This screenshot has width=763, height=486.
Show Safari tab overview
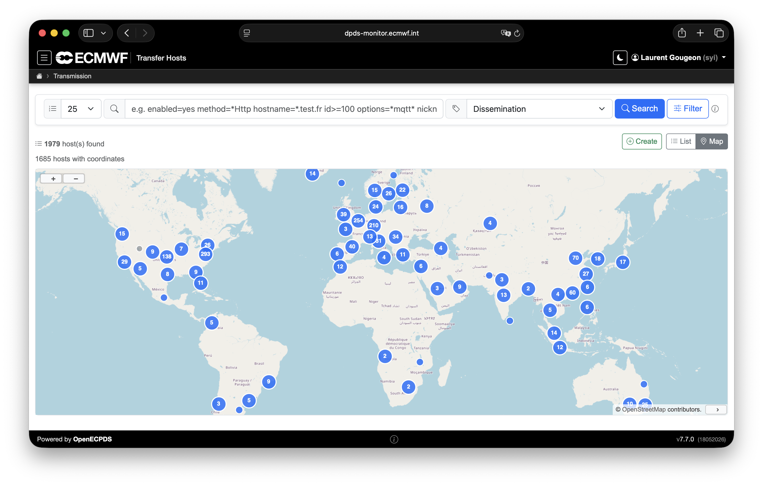719,33
